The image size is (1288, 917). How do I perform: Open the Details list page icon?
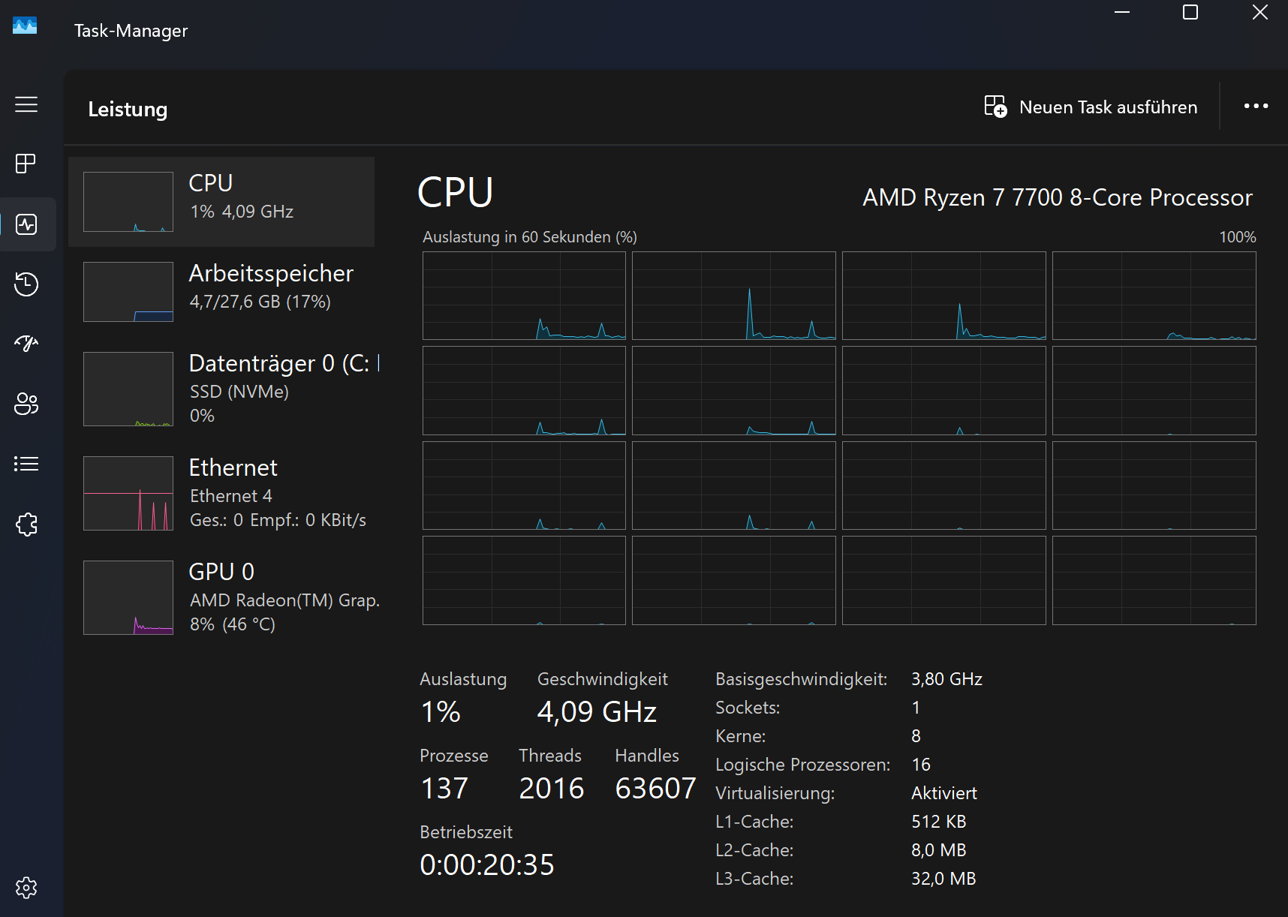tap(26, 464)
